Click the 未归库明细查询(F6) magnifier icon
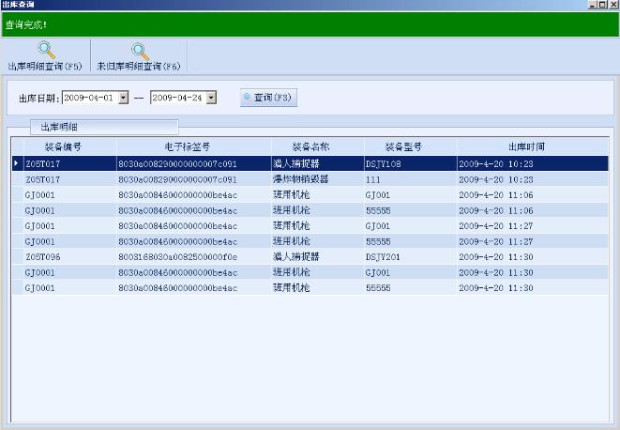620x430 pixels. tap(139, 52)
